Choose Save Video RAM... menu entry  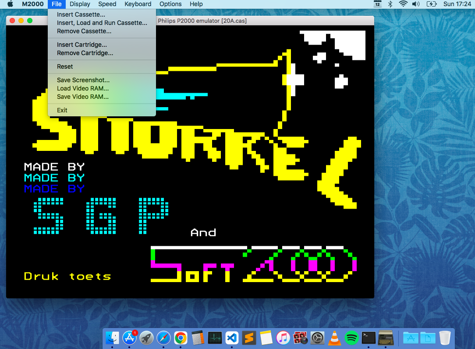[x=102, y=97]
